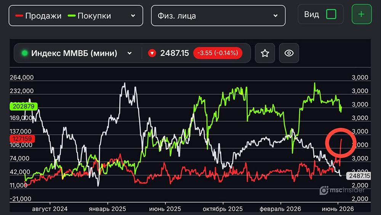Click the октябрь 2025 date label
The image size is (381, 215).
point(223,209)
